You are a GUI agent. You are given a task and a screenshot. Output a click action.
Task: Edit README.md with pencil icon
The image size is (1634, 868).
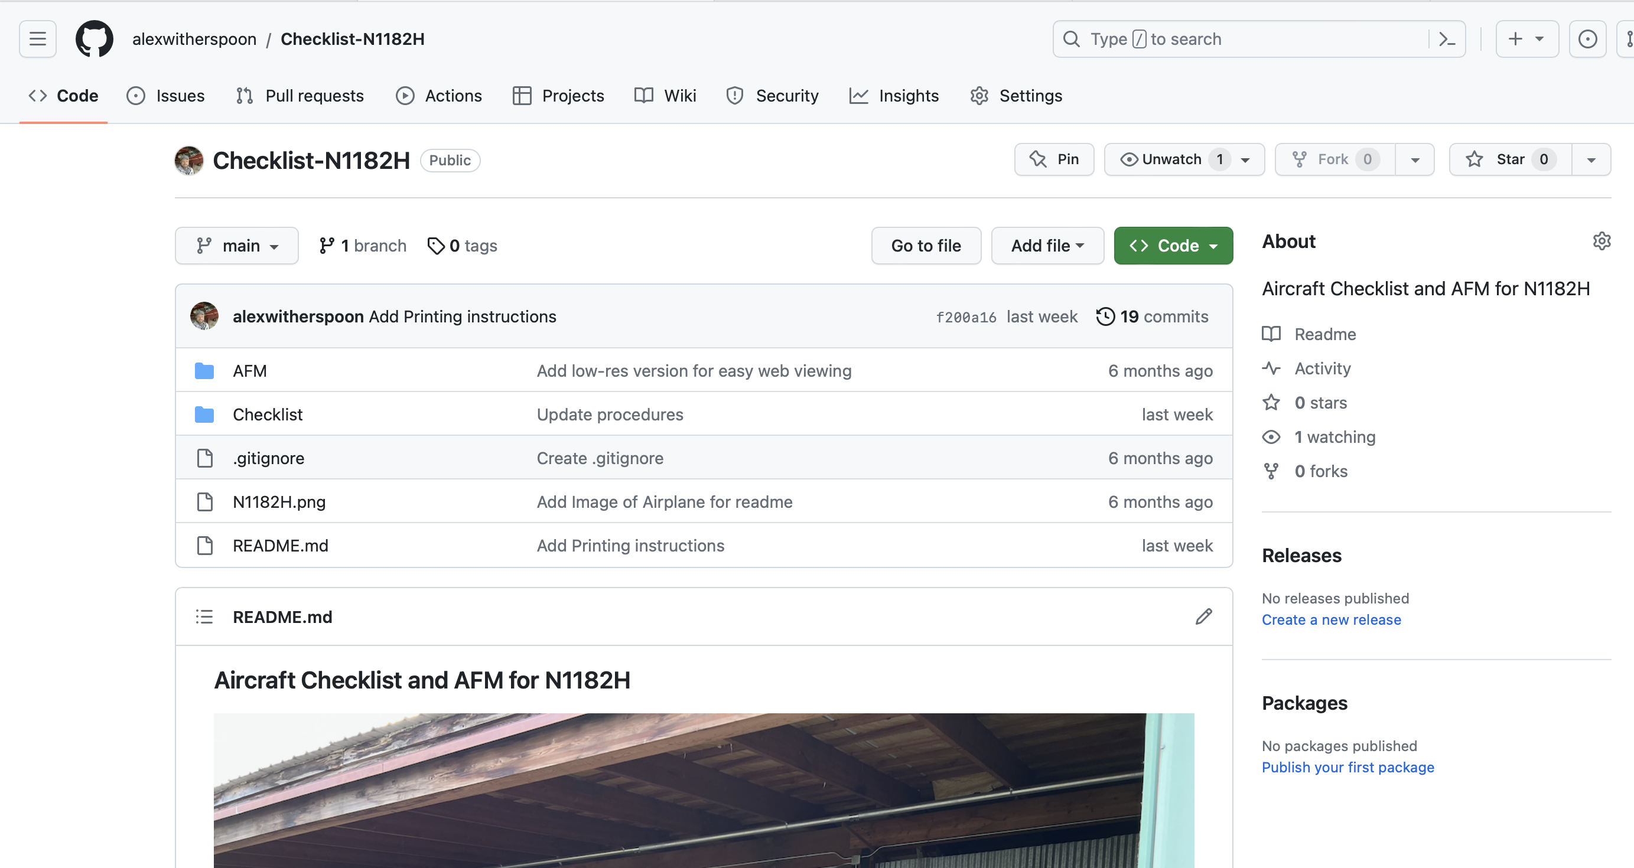pos(1203,616)
